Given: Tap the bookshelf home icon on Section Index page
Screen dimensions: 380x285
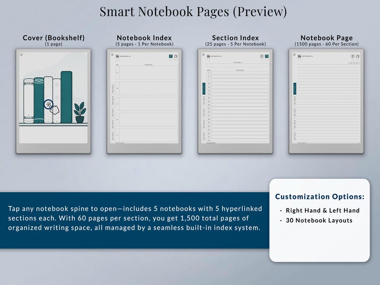Looking at the screenshot, I should (208, 56).
